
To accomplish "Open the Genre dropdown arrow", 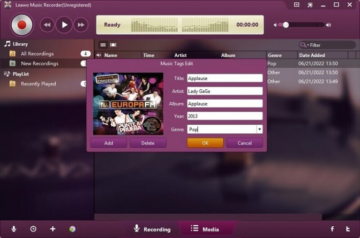I will pos(259,129).
